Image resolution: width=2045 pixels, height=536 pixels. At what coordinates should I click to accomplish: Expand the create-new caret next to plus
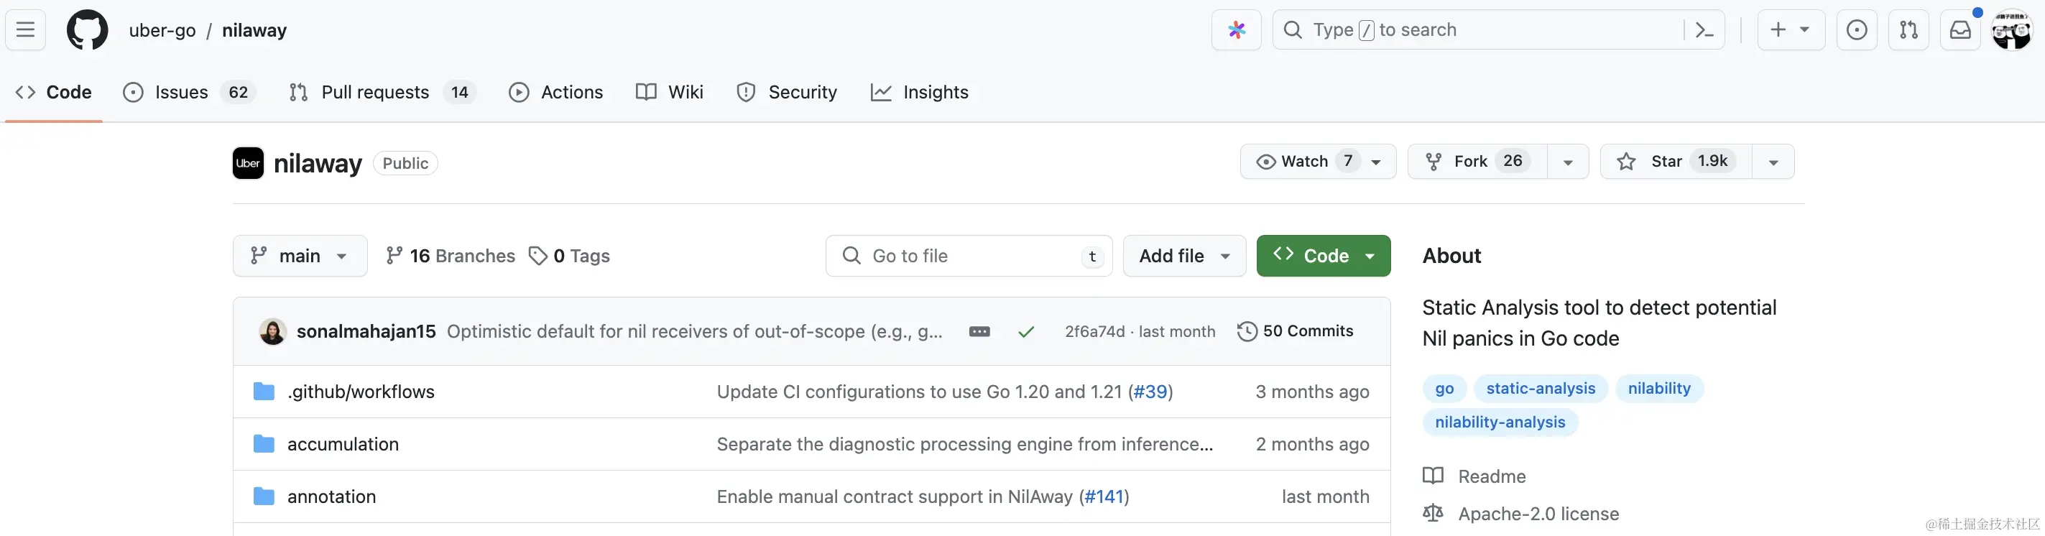point(1804,30)
